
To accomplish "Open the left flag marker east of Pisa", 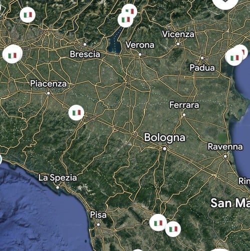I will 158,222.
